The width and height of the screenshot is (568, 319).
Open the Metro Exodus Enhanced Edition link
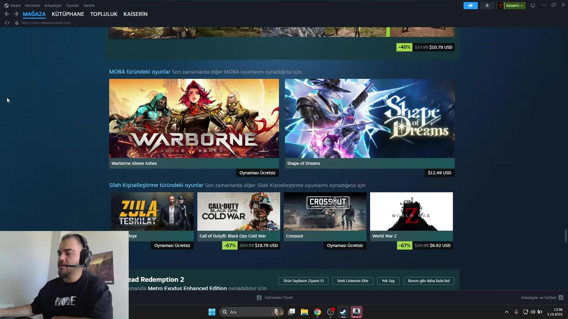(x=187, y=288)
